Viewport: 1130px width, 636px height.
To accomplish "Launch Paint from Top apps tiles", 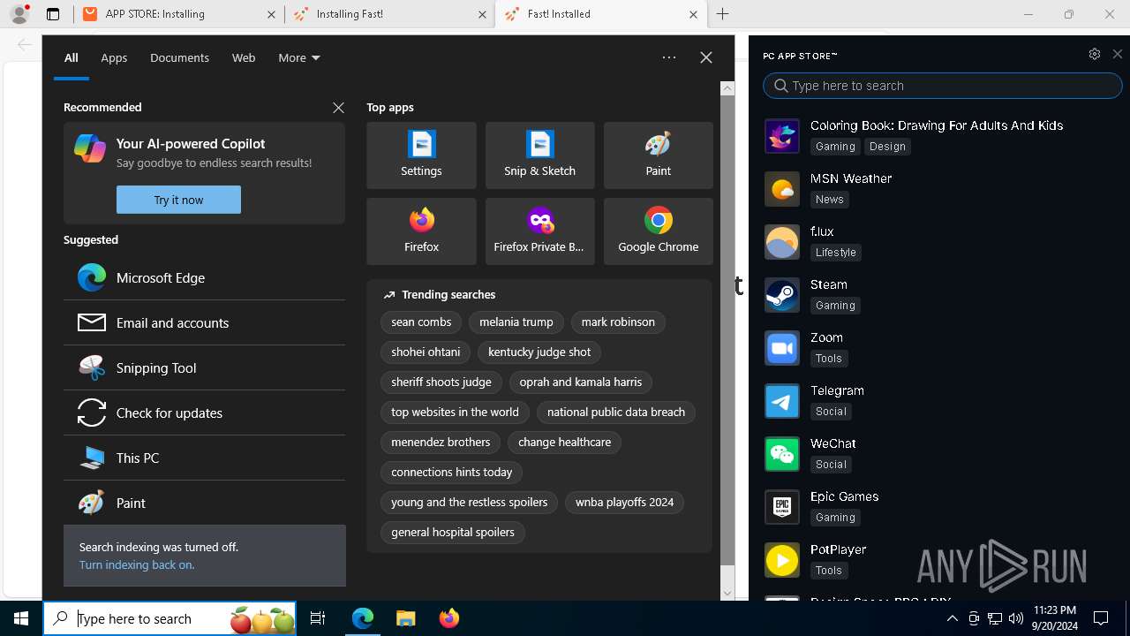I will coord(658,155).
